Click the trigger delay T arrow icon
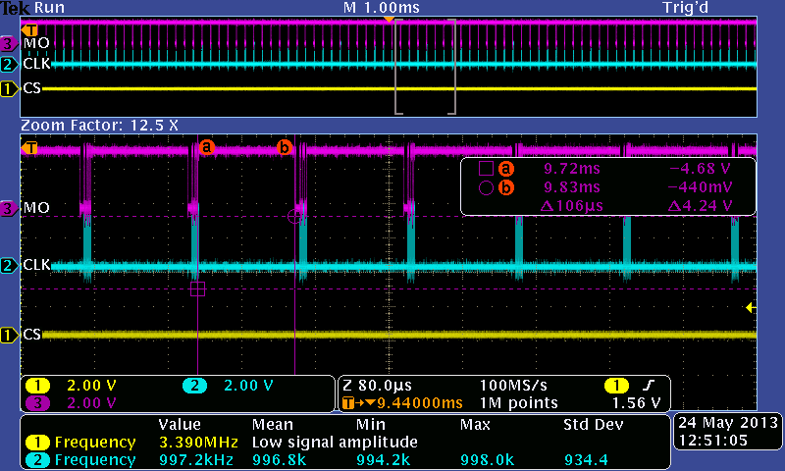 [x=359, y=403]
